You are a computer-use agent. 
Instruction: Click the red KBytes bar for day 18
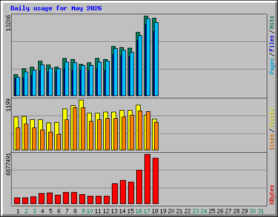coord(155,181)
